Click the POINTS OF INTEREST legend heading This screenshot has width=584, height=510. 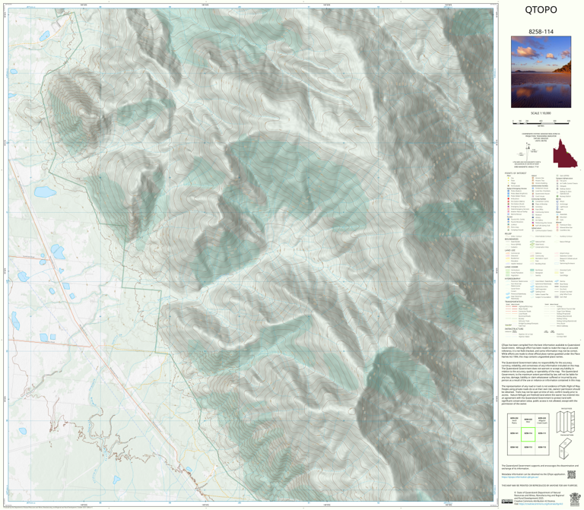coord(516,173)
